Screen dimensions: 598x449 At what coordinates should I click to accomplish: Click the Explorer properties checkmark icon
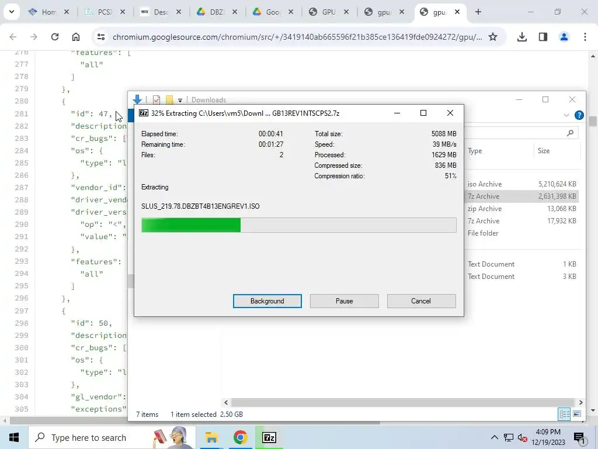coord(157,100)
